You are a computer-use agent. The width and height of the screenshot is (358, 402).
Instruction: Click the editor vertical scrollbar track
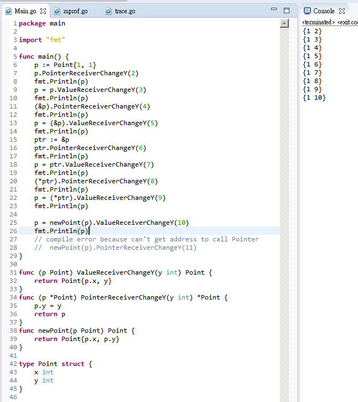[x=285, y=221]
